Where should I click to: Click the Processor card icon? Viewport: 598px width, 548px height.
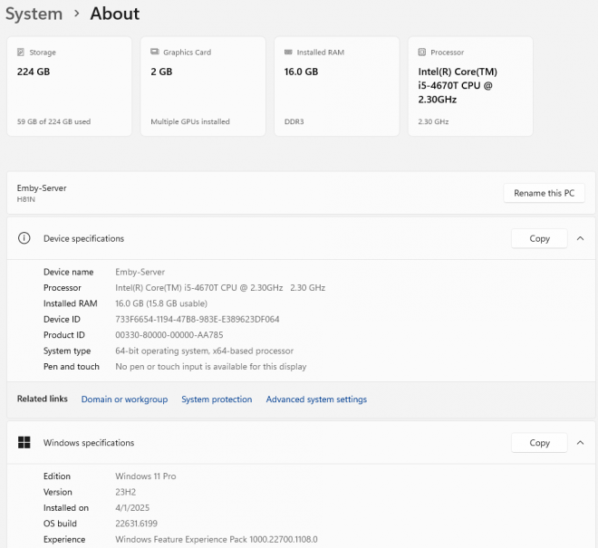(x=422, y=52)
